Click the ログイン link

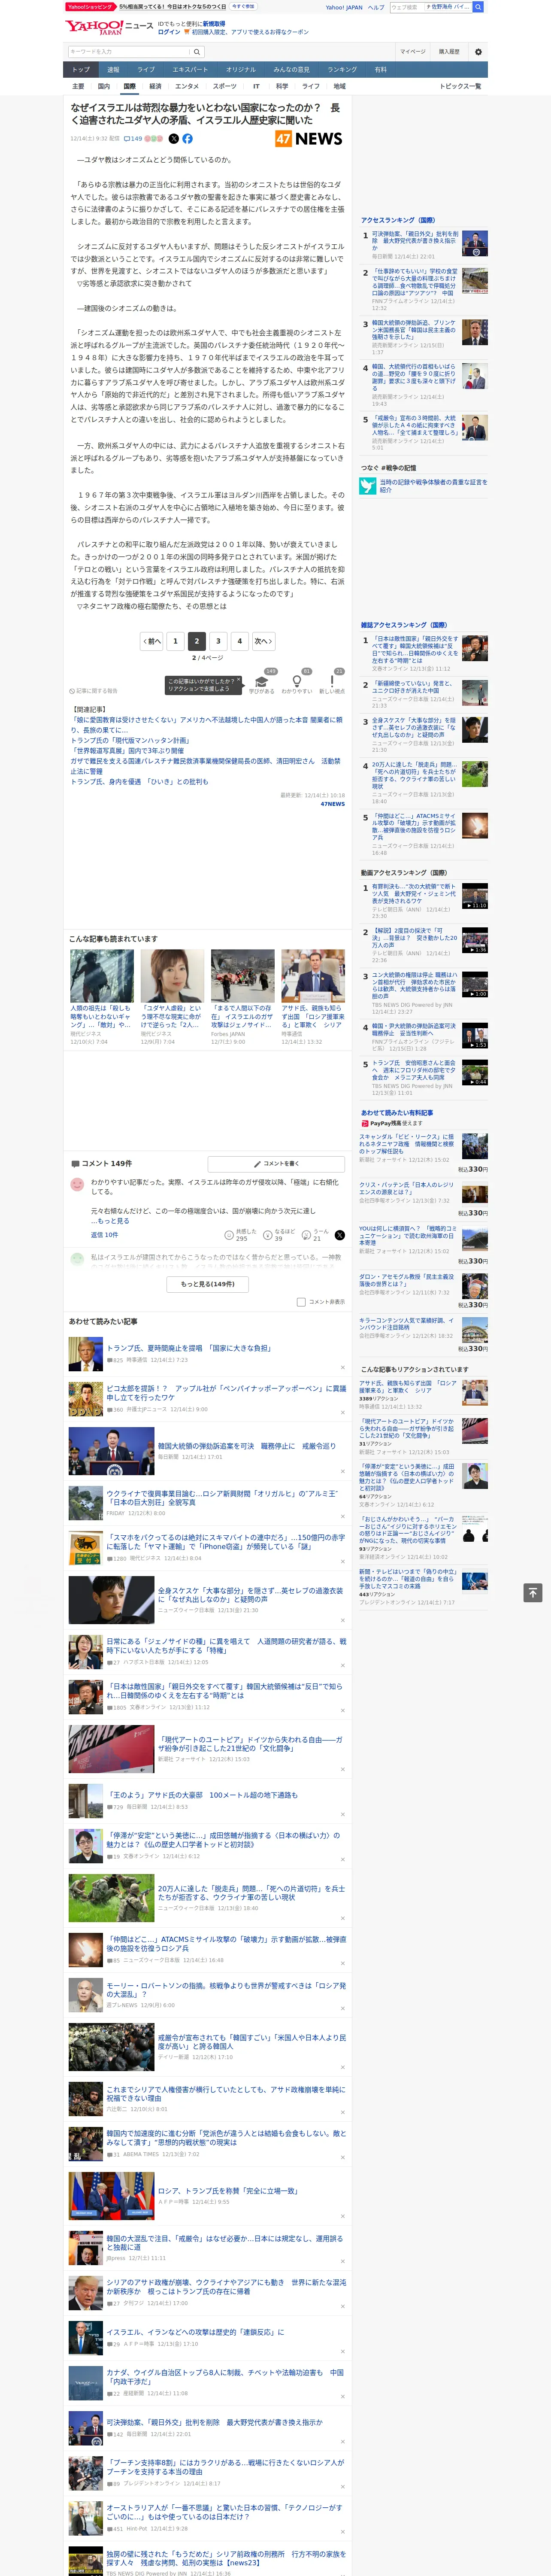[169, 32]
